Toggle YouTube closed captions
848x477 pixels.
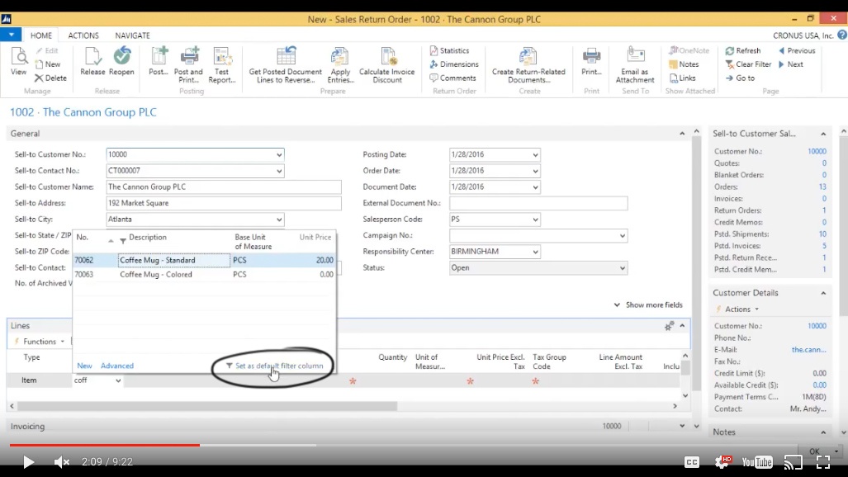(692, 462)
